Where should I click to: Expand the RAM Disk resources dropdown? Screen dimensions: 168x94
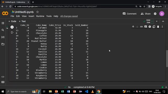click(x=157, y=21)
